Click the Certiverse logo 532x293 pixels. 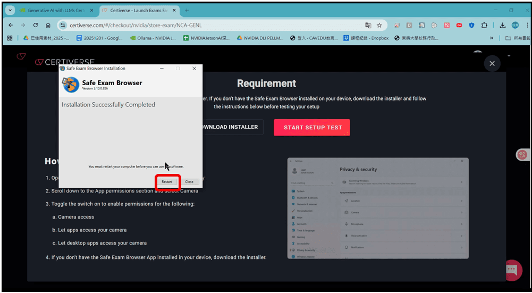click(65, 62)
